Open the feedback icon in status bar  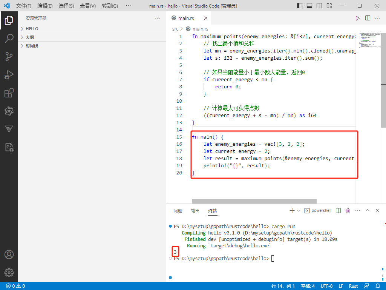(x=366, y=286)
